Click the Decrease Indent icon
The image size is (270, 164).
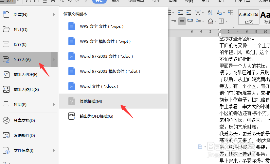coord(180,12)
